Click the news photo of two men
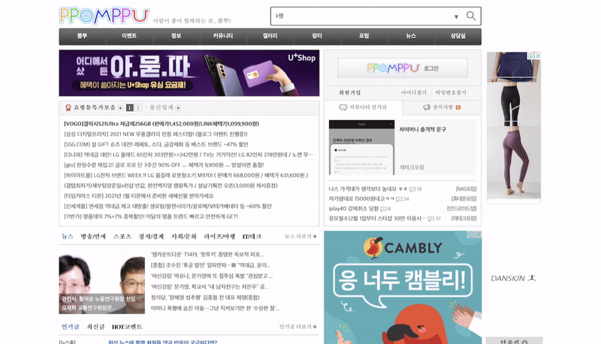This screenshot has height=344, width=601. (x=102, y=283)
